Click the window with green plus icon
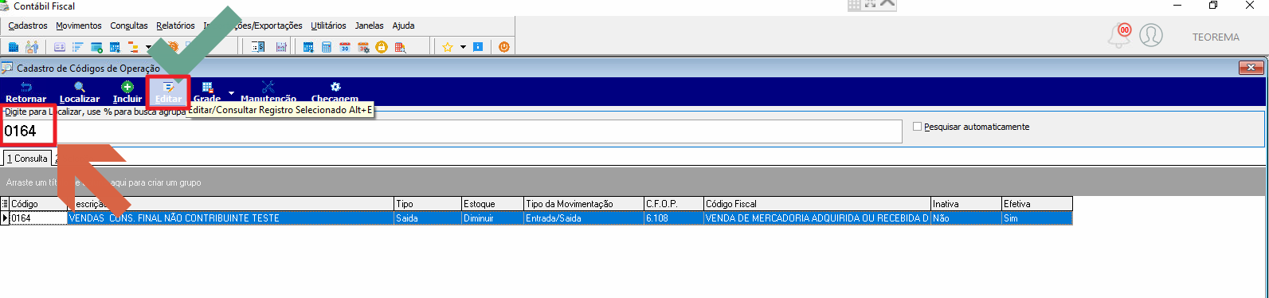 [x=96, y=47]
